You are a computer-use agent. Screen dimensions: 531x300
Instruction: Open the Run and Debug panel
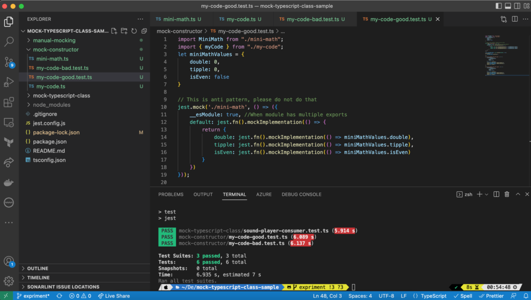pyautogui.click(x=8, y=82)
